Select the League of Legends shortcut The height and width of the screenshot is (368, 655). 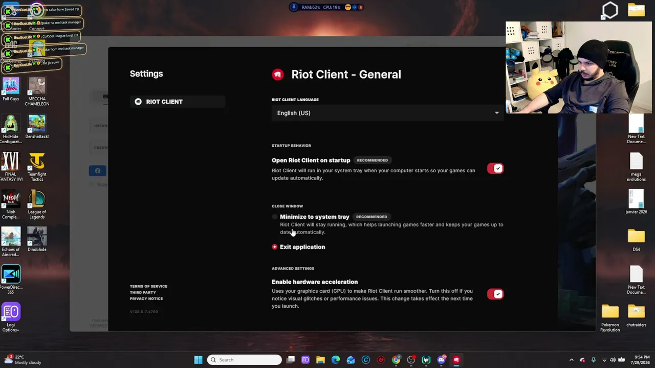click(37, 205)
